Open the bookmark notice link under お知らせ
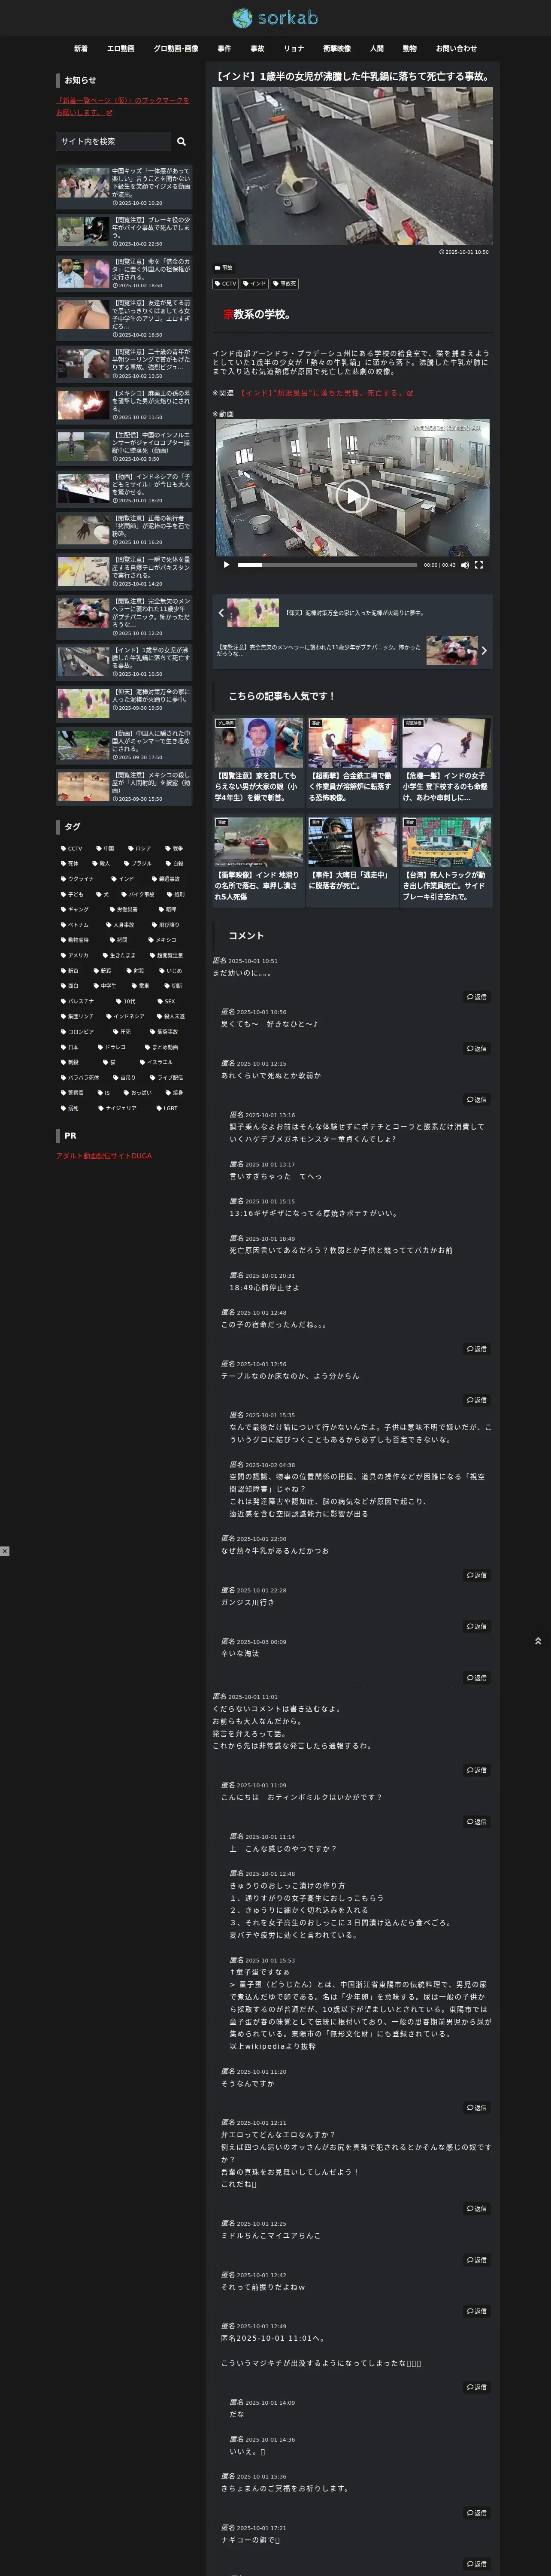 pyautogui.click(x=122, y=106)
